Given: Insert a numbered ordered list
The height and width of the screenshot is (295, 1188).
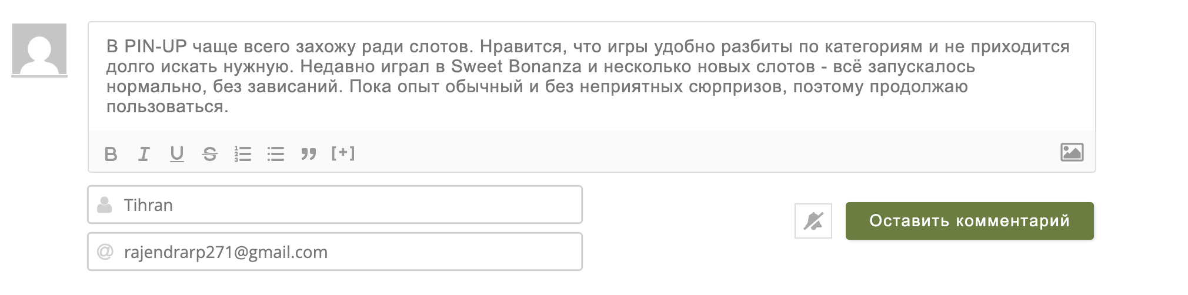Looking at the screenshot, I should (242, 154).
